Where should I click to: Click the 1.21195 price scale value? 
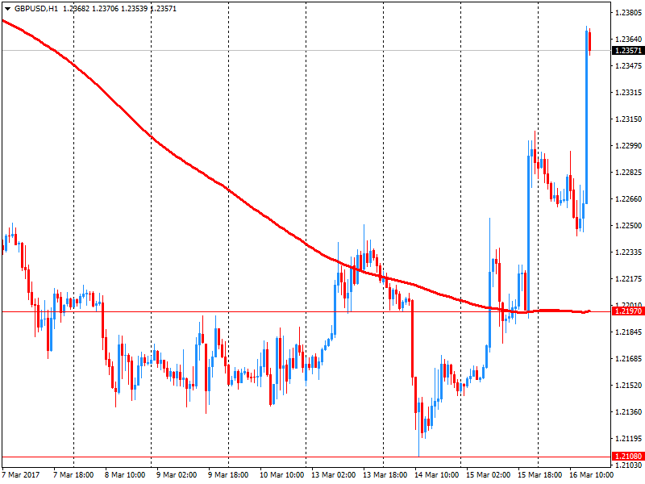(x=628, y=439)
